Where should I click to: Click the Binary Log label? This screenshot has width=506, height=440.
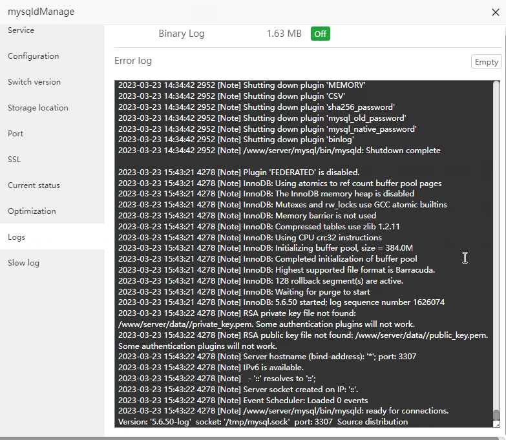click(x=182, y=34)
